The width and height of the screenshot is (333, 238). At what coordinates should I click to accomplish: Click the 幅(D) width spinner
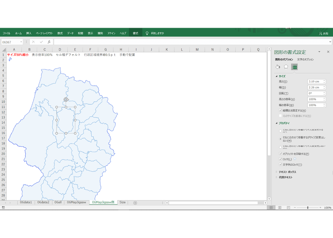point(324,87)
